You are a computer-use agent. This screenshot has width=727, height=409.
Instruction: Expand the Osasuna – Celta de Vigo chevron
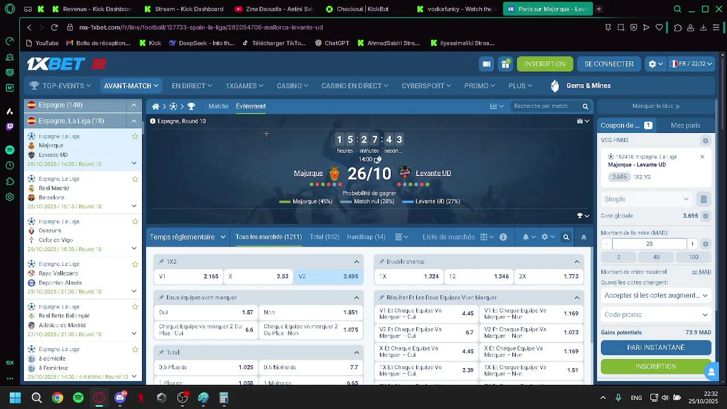(134, 249)
